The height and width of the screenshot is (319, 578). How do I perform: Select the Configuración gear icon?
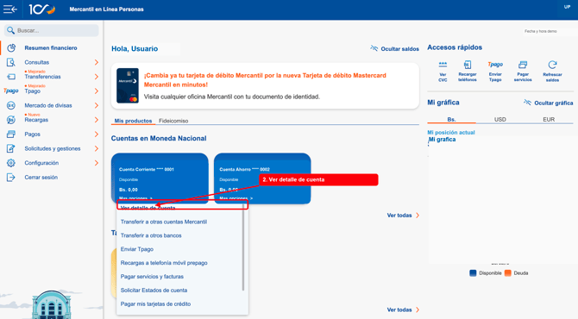click(11, 163)
